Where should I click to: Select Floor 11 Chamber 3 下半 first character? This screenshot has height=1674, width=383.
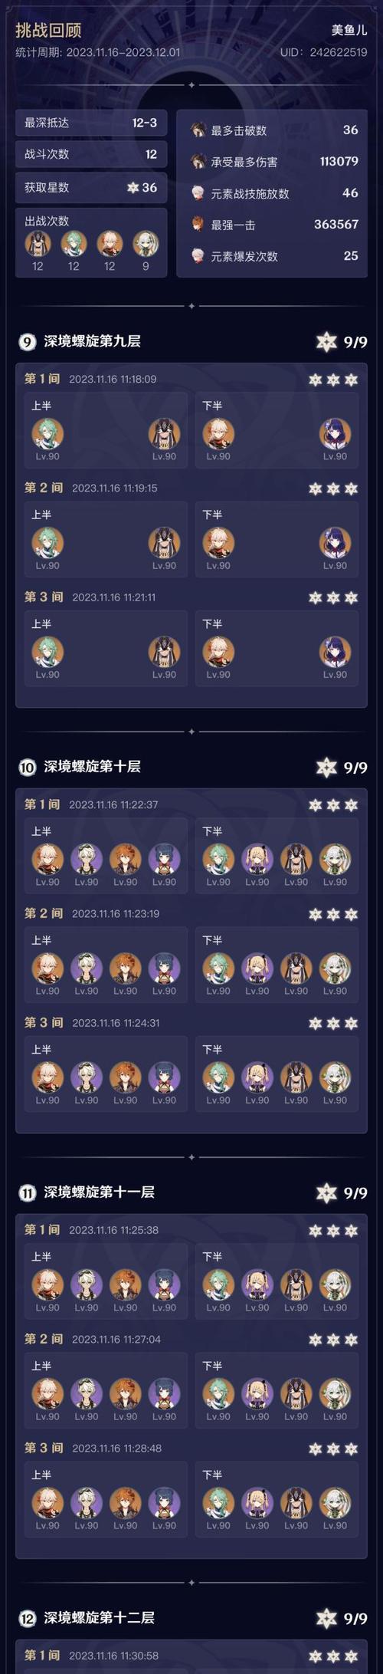(x=218, y=1502)
